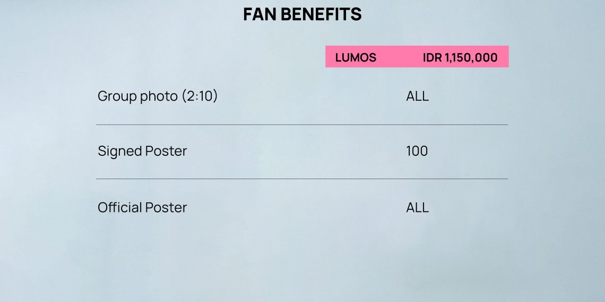Click the ALL value for Official Poster
Viewport: 605px width, 302px height.
(x=418, y=208)
